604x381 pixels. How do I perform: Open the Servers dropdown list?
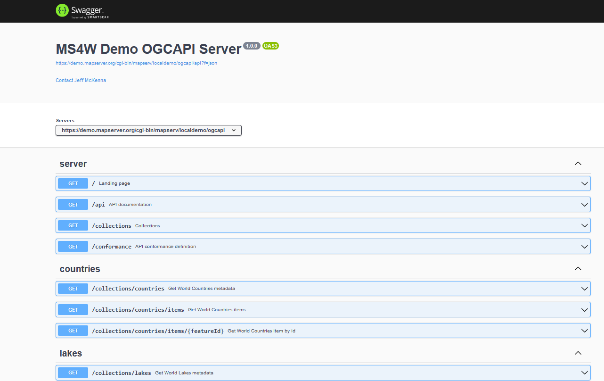coord(148,130)
